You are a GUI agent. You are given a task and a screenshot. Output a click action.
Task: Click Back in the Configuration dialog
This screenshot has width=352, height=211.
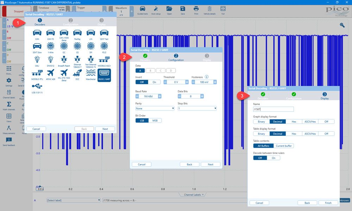(x=189, y=164)
